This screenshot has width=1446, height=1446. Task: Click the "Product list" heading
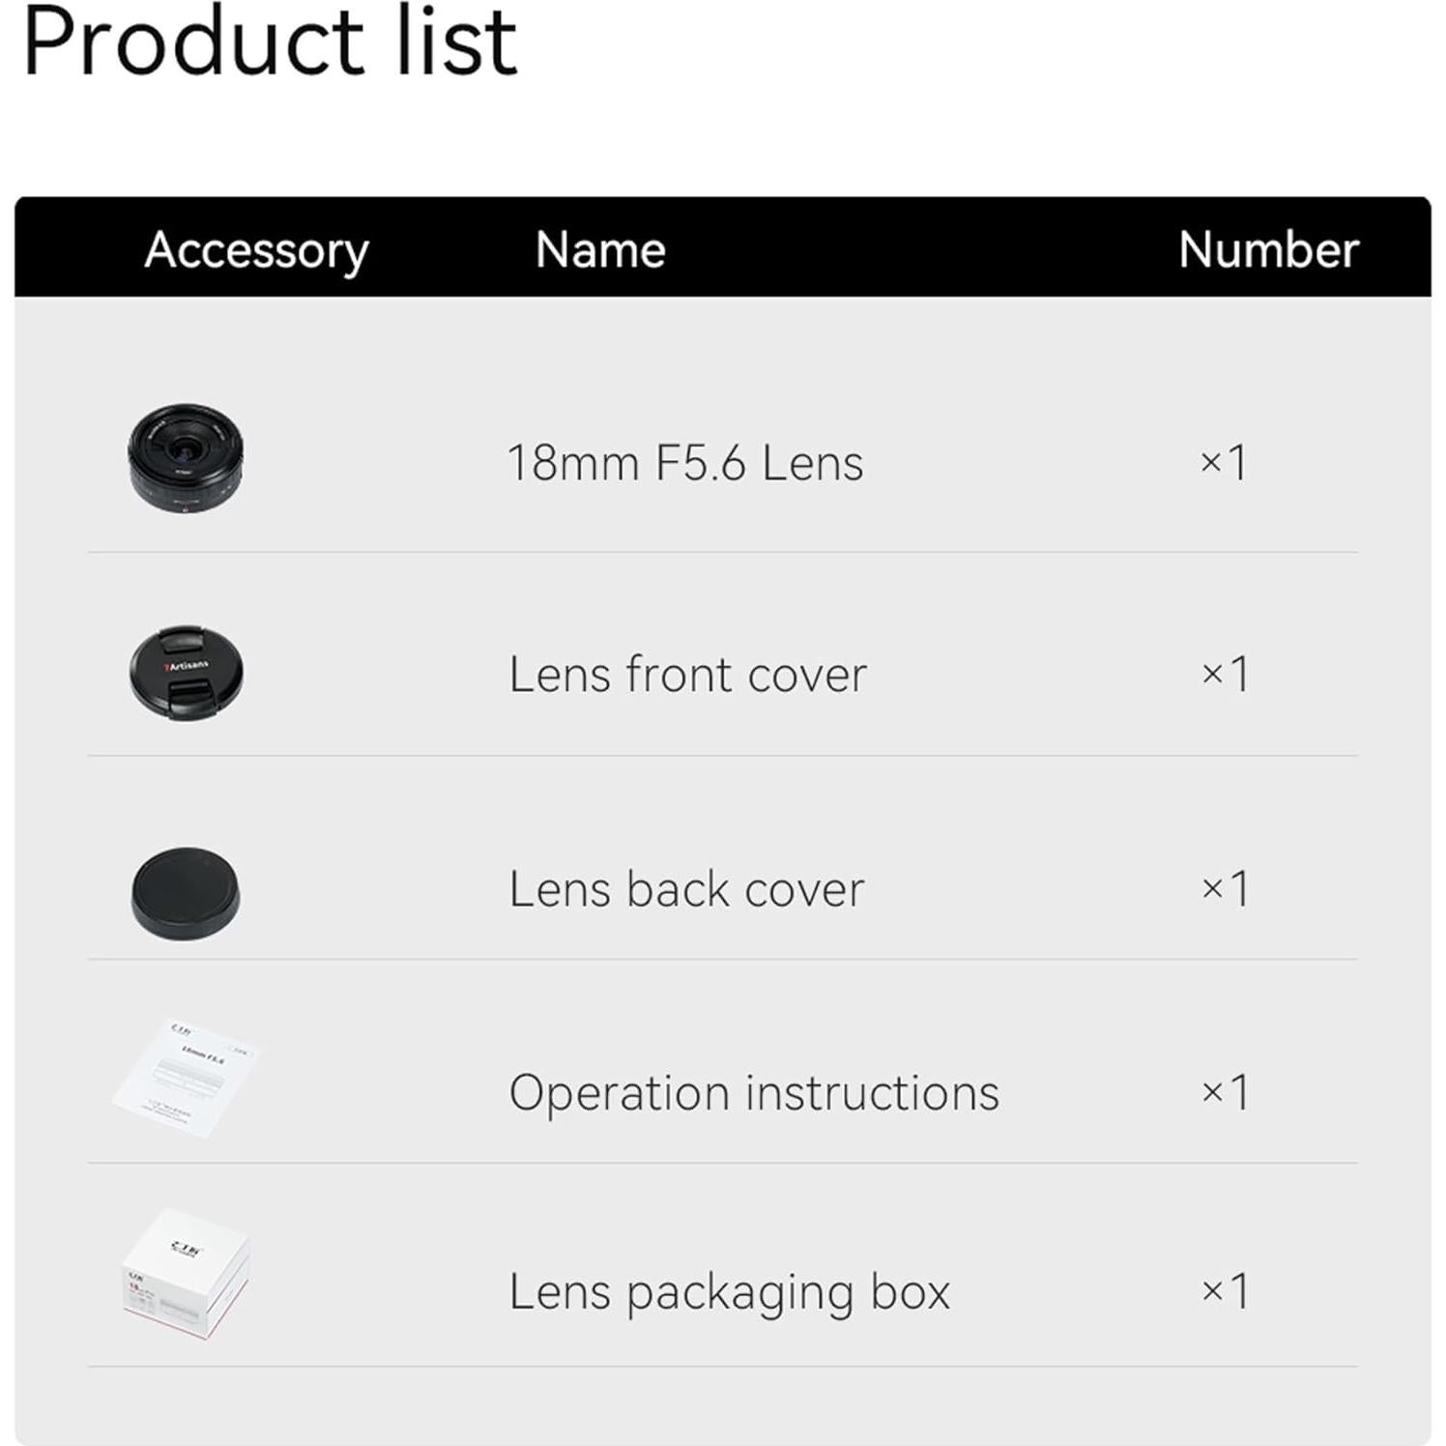(x=270, y=43)
